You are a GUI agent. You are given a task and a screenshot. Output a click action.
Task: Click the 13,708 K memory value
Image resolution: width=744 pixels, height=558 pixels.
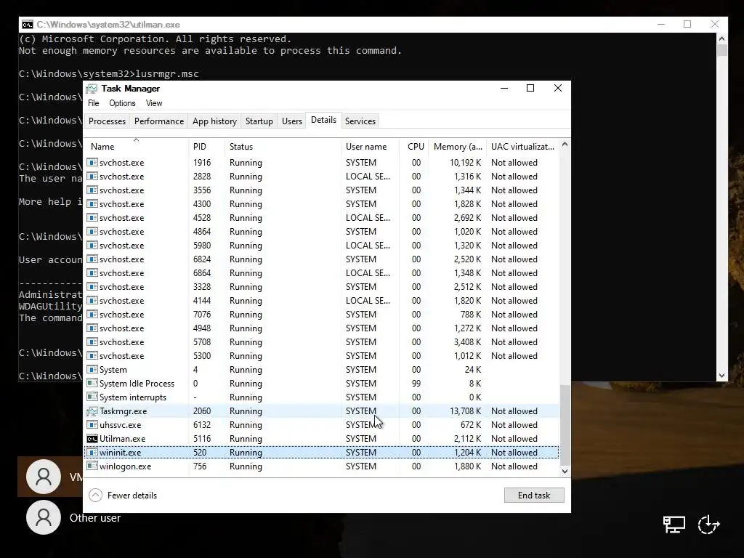(x=466, y=411)
